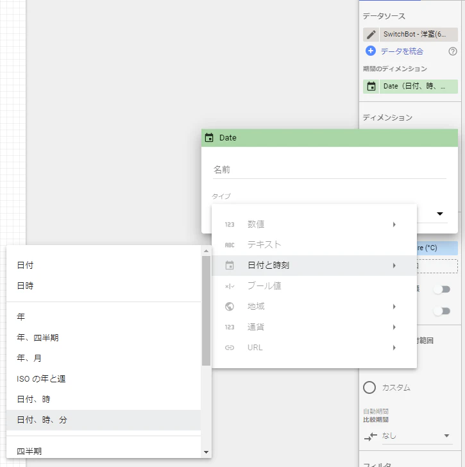The width and height of the screenshot is (465, 467).
Task: Toggle the lower switch in right panel
Action: tap(442, 311)
